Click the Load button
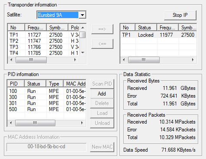The height and width of the screenshot is (159, 206). click(x=102, y=113)
